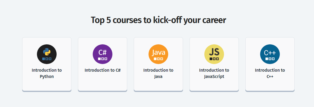The width and height of the screenshot is (314, 107).
Task: Click the blue C++ circle icon
Action: click(270, 54)
